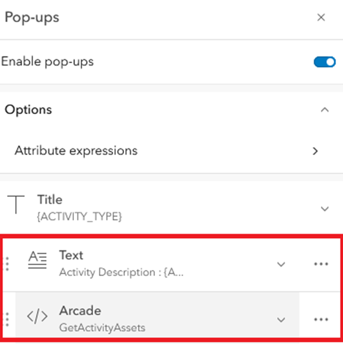Open more options for Text element
The height and width of the screenshot is (344, 343).
click(321, 264)
